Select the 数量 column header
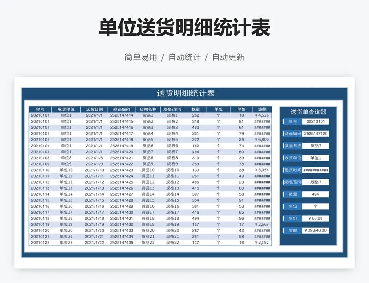This screenshot has width=369, height=283. (x=196, y=109)
